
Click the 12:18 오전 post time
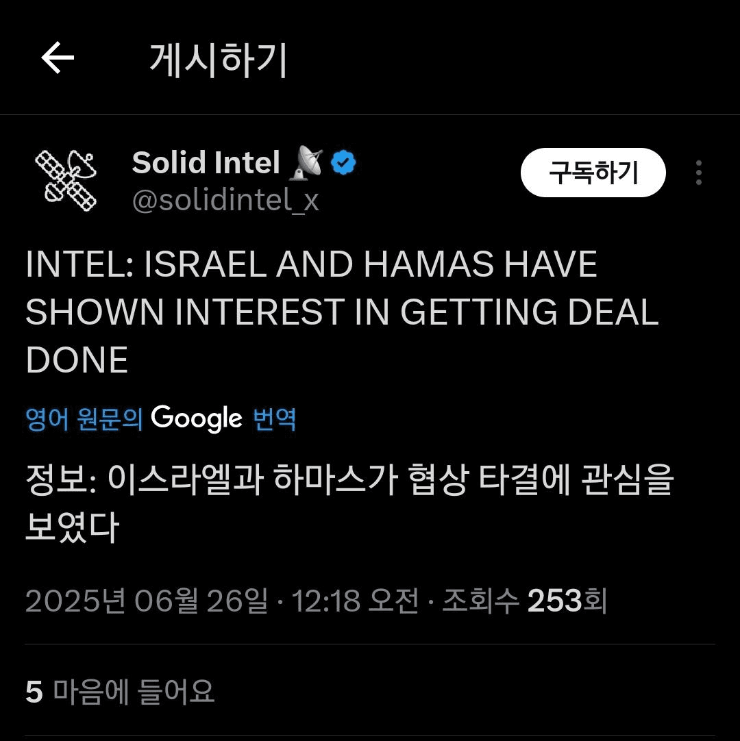(355, 601)
